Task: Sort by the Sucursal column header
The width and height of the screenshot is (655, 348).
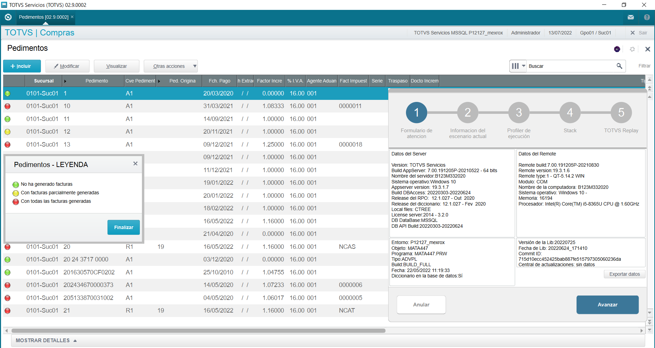Action: [44, 81]
